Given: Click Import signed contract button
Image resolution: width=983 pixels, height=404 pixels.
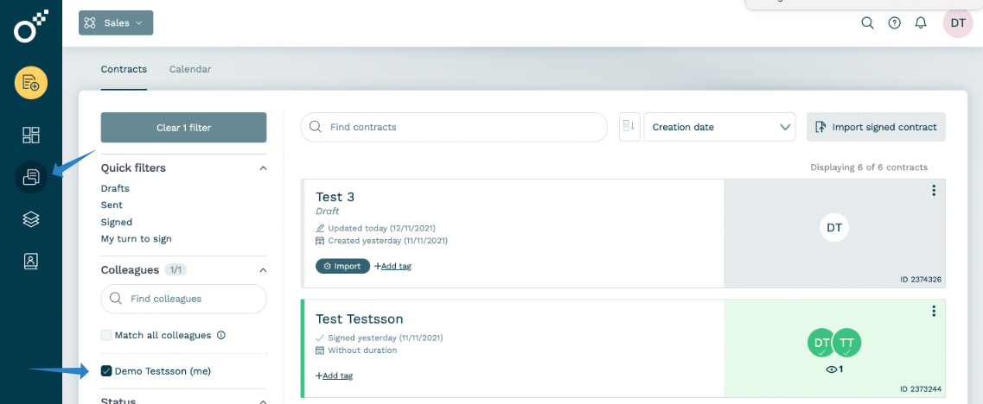Looking at the screenshot, I should (x=876, y=127).
